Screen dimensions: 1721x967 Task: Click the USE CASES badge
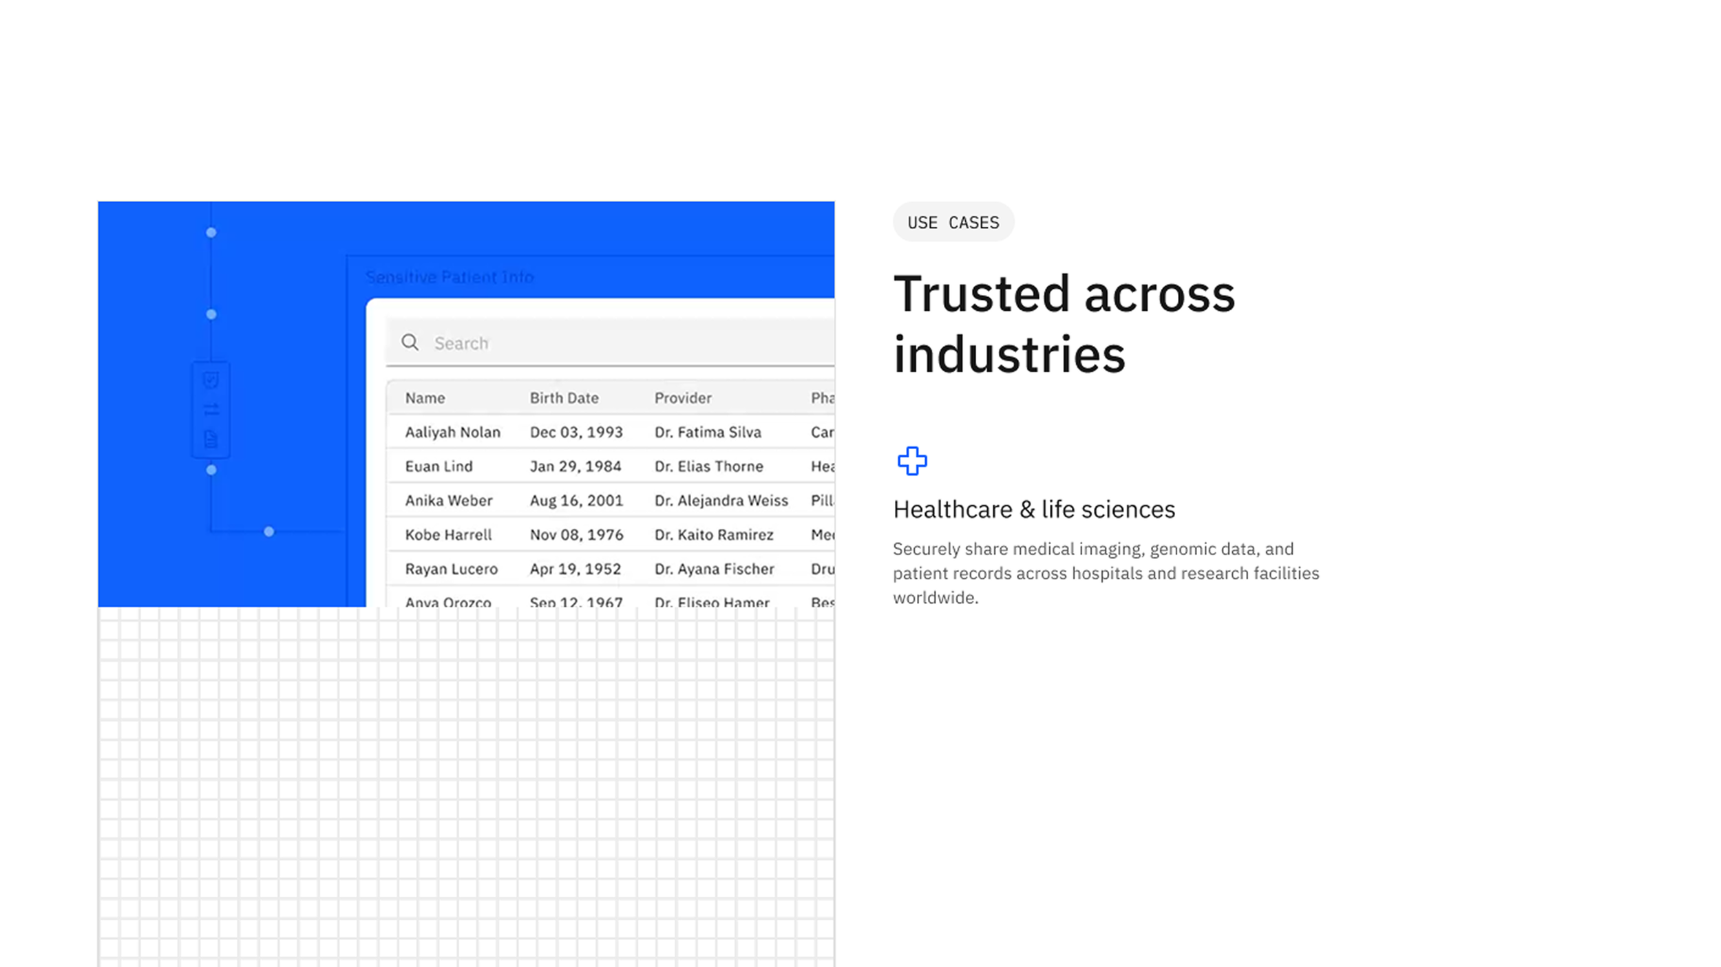tap(953, 222)
